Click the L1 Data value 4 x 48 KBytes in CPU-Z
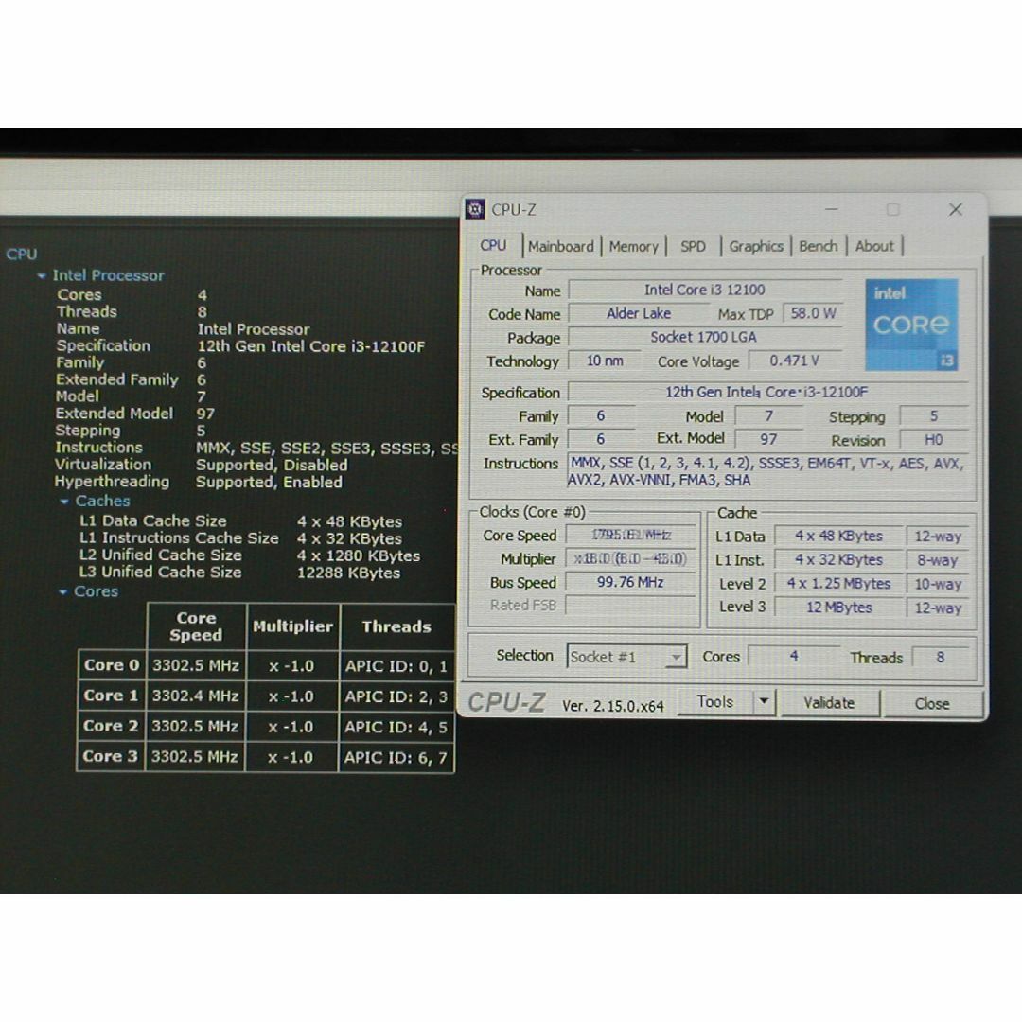Screen dimensions: 1022x1022 point(838,536)
